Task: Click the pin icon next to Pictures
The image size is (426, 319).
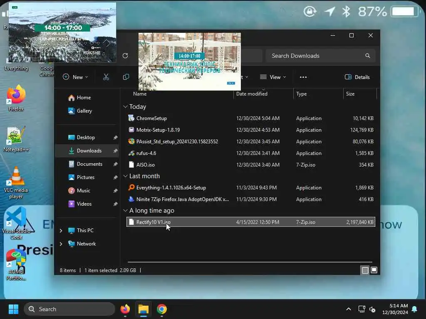Action: pos(115,178)
